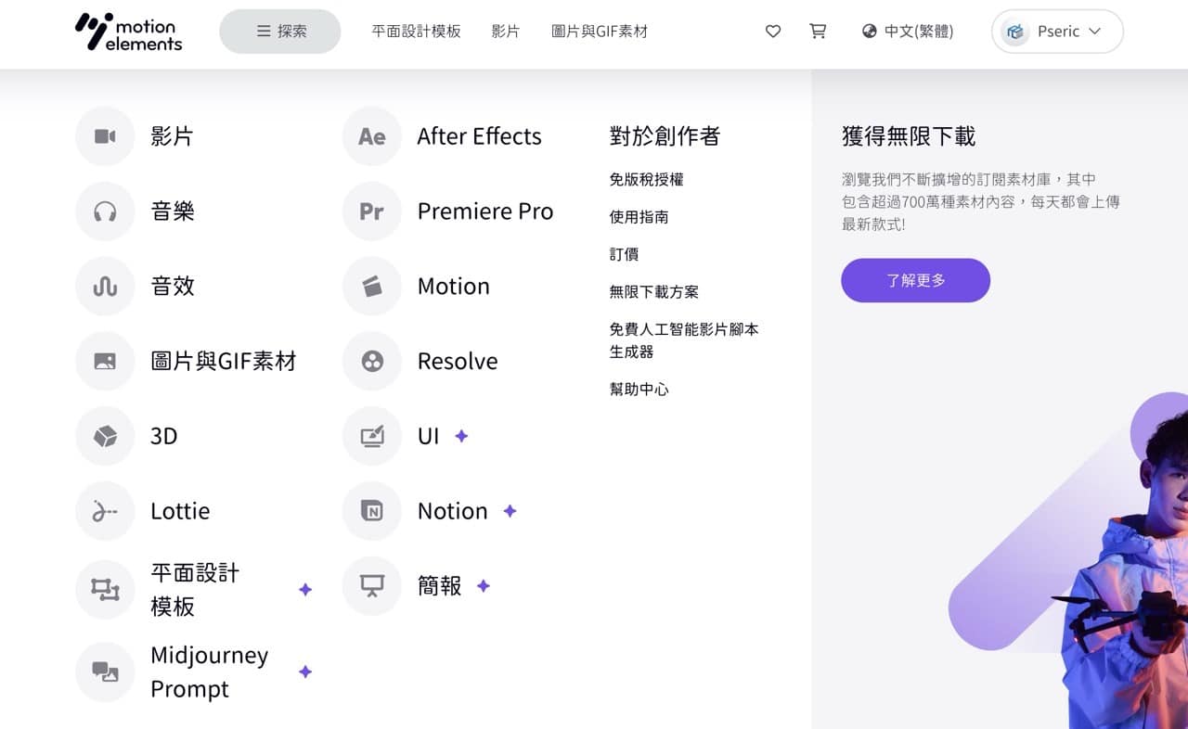Image resolution: width=1188 pixels, height=729 pixels.
Task: Click the drone pilot promo image
Action: coord(1067,560)
